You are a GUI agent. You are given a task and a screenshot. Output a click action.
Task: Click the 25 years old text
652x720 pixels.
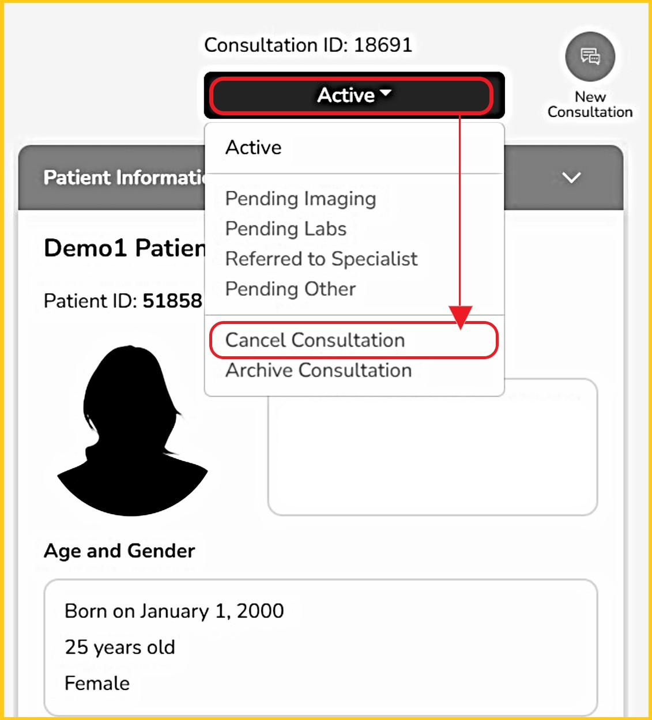click(x=120, y=647)
